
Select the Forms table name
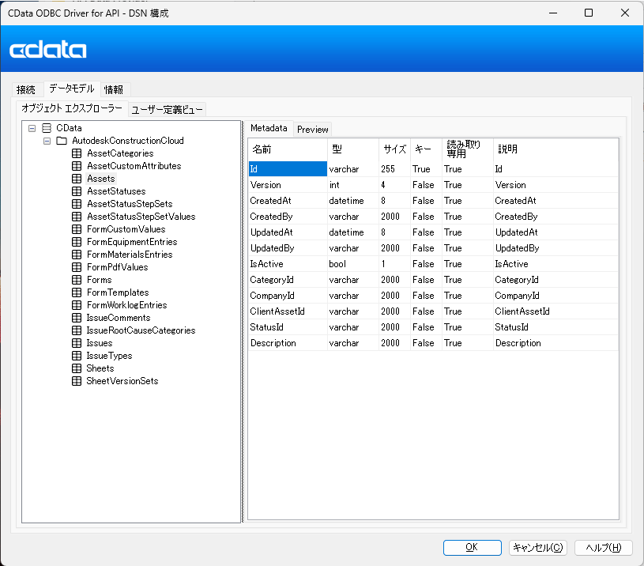tap(100, 280)
